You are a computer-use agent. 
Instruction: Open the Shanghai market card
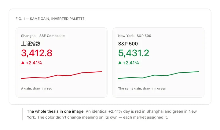61,63
